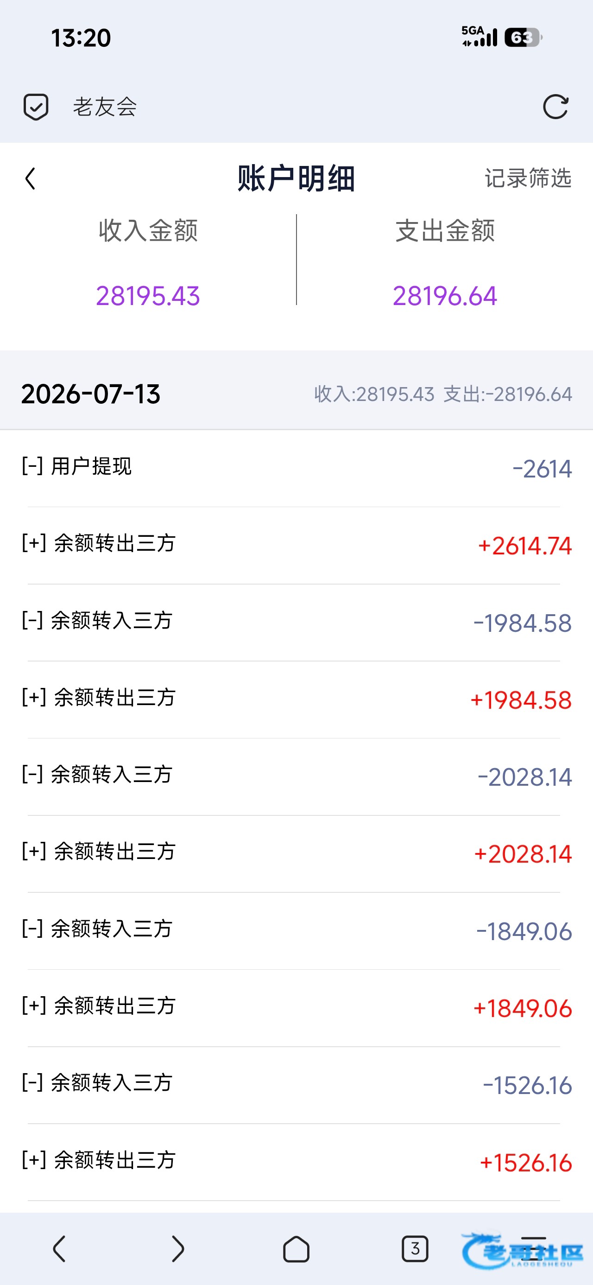Tap the browser forward navigation arrow
Screen dimensions: 593x1285
pyautogui.click(x=177, y=1249)
